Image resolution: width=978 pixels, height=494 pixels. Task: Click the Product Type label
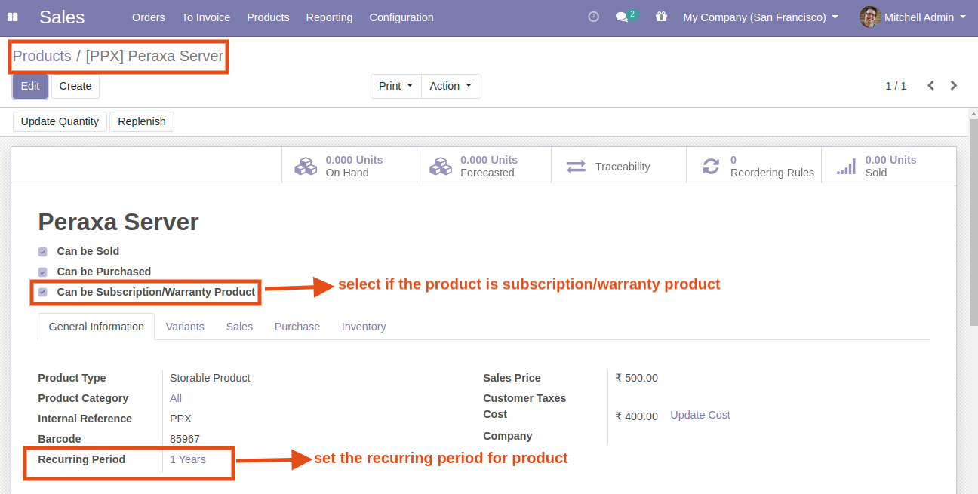[x=72, y=378]
